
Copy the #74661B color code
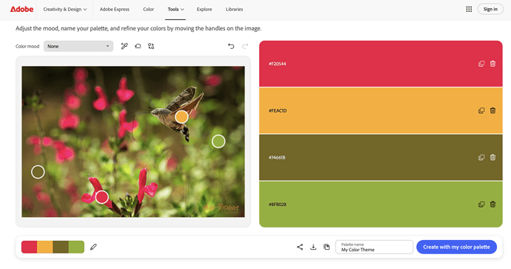[481, 158]
